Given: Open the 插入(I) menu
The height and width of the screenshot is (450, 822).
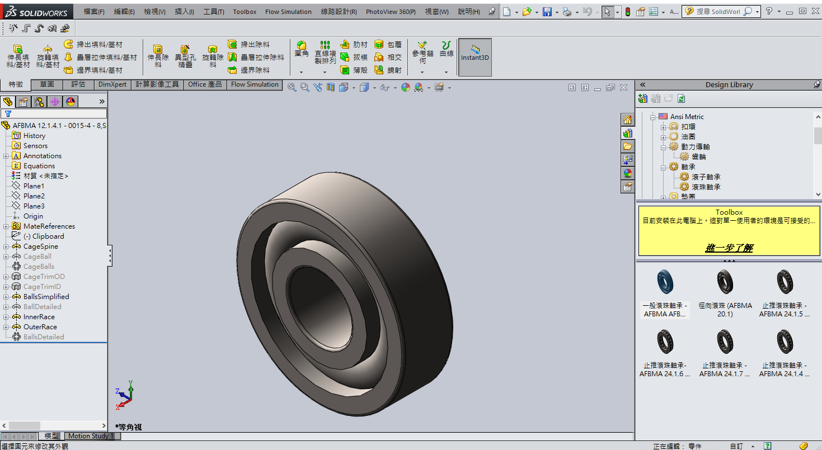Looking at the screenshot, I should click(185, 12).
